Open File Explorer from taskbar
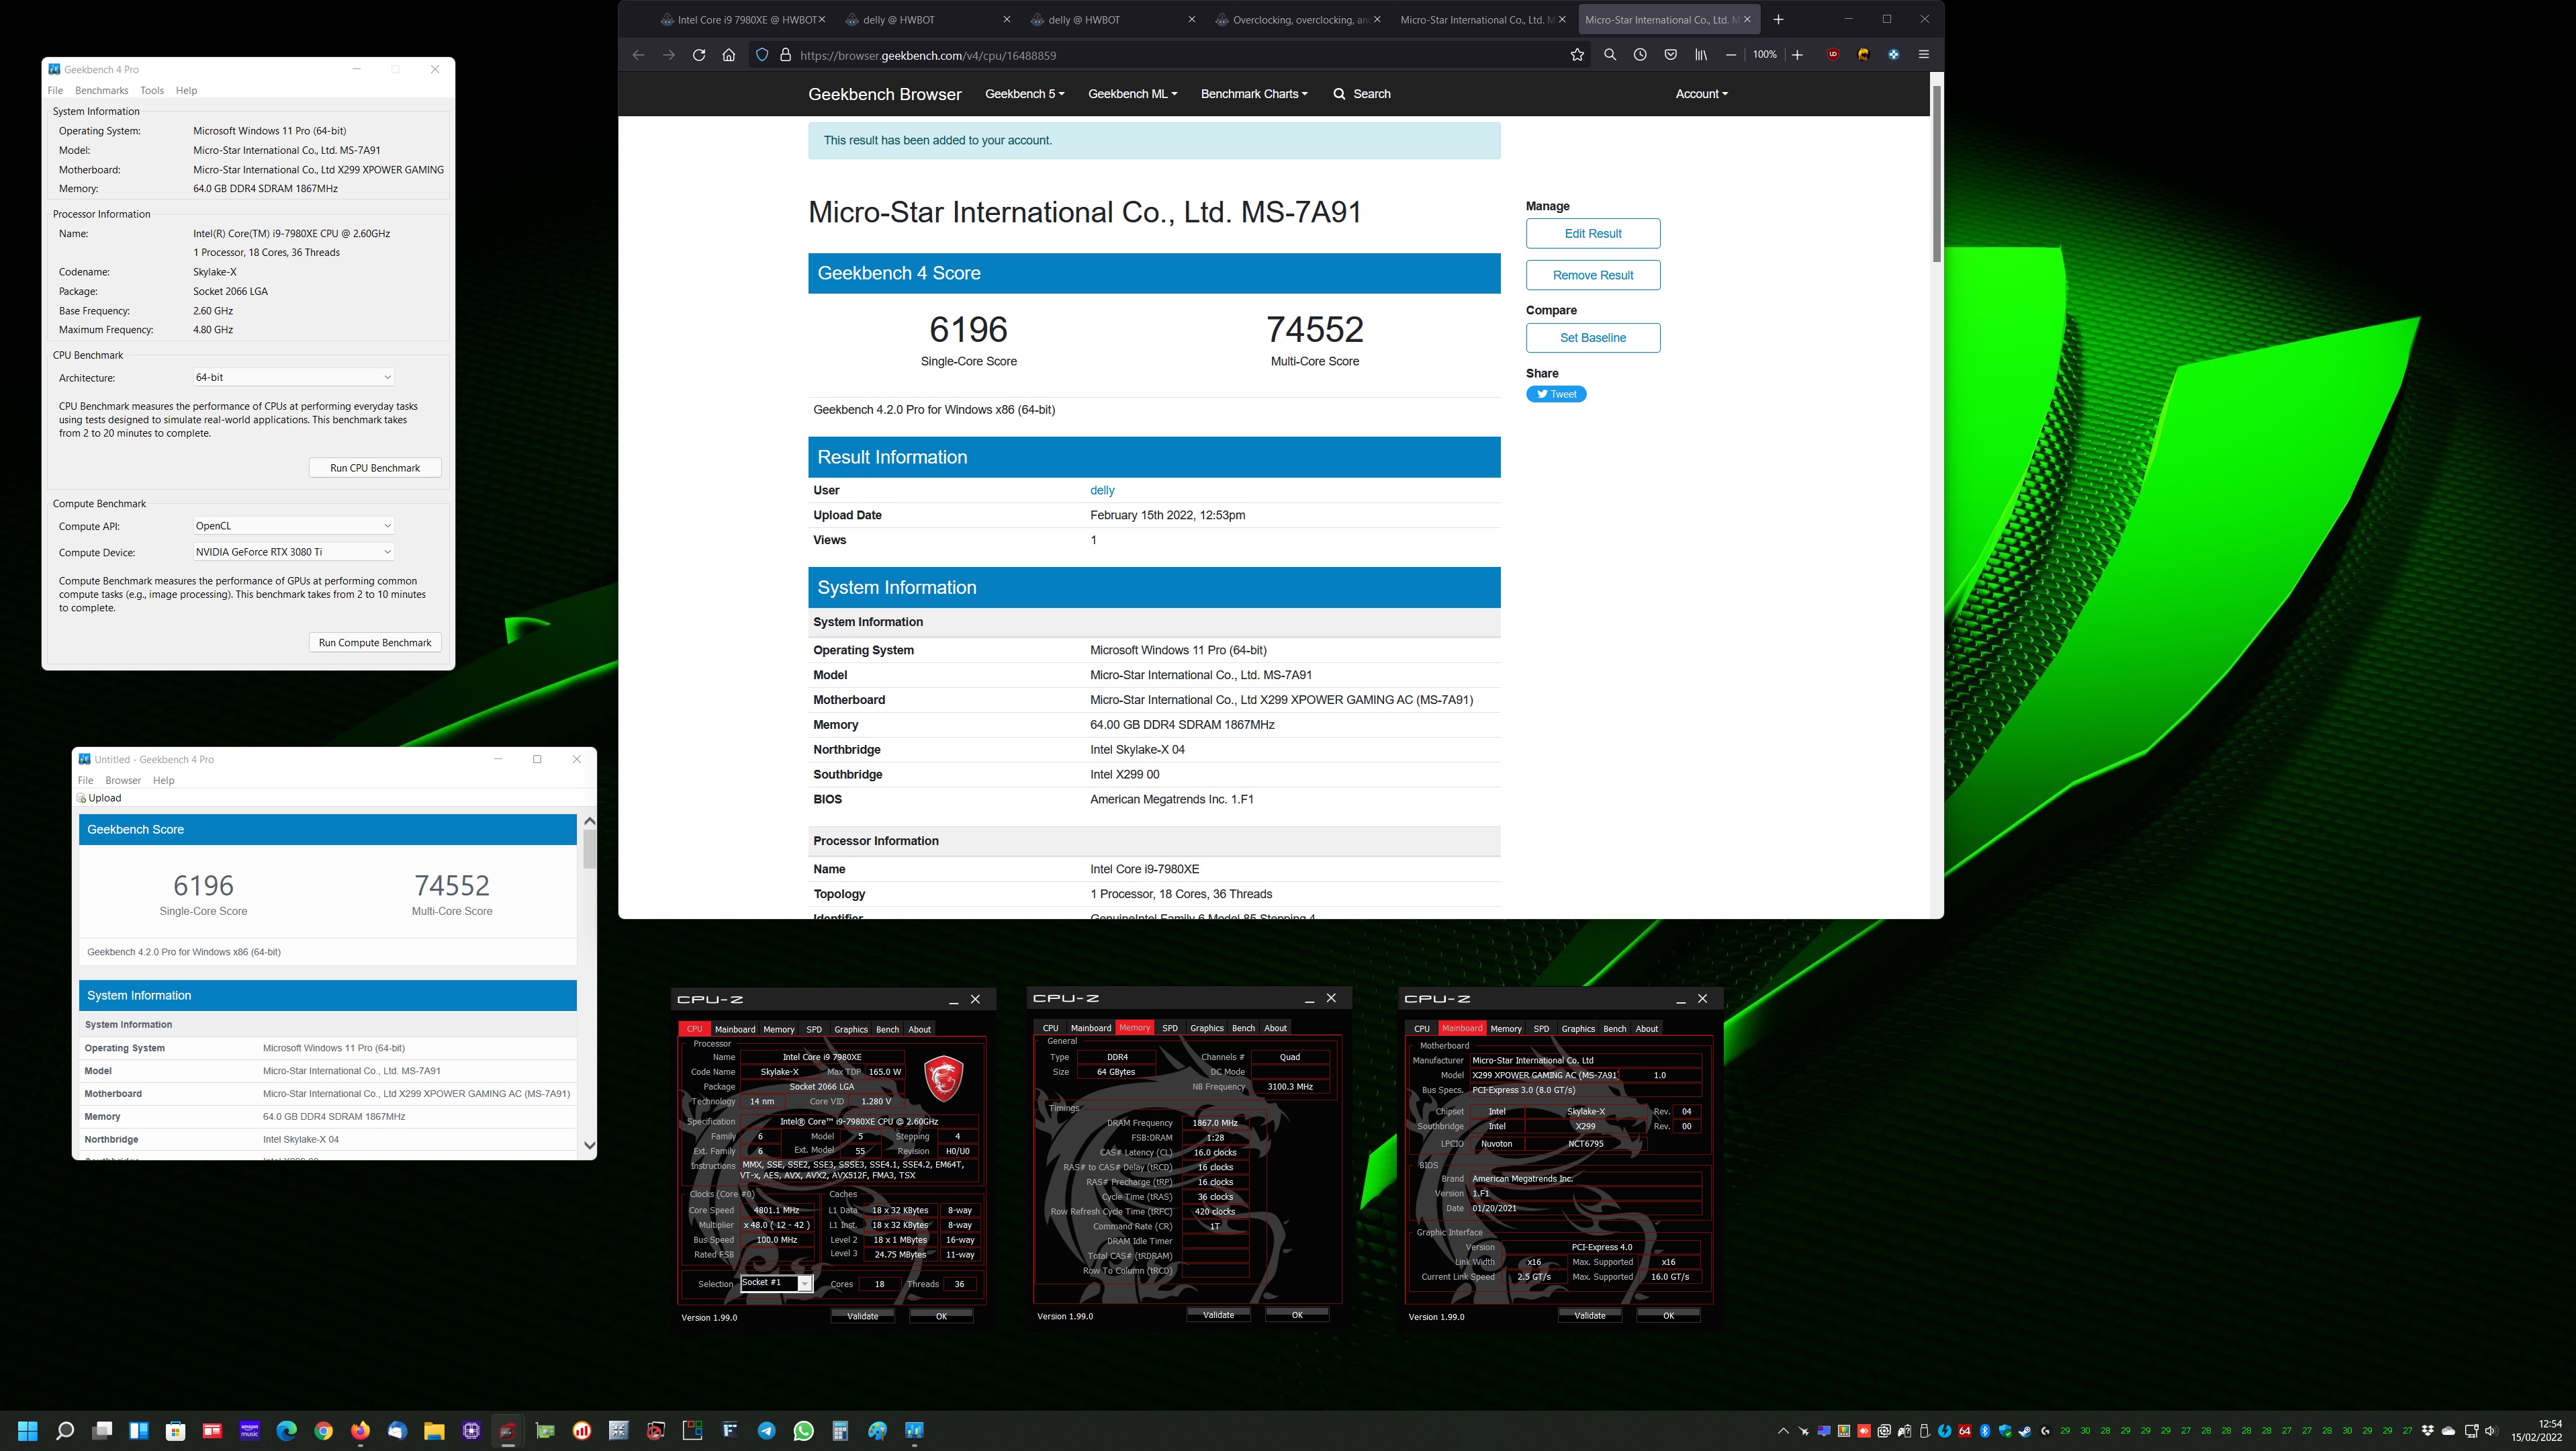Screen dimensions: 2576x1451 pyautogui.click(x=434, y=1431)
